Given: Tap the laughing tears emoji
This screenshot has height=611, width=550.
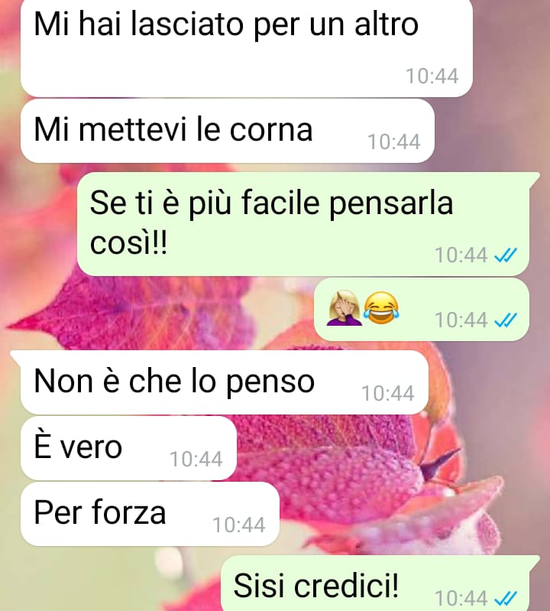Looking at the screenshot, I should (x=381, y=308).
